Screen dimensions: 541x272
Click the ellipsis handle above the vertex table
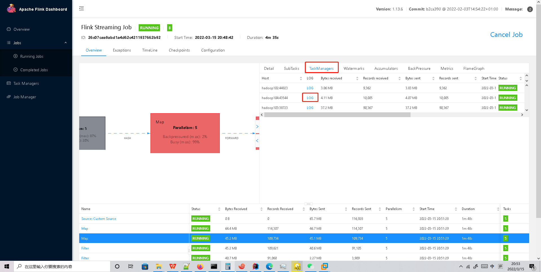309,204
